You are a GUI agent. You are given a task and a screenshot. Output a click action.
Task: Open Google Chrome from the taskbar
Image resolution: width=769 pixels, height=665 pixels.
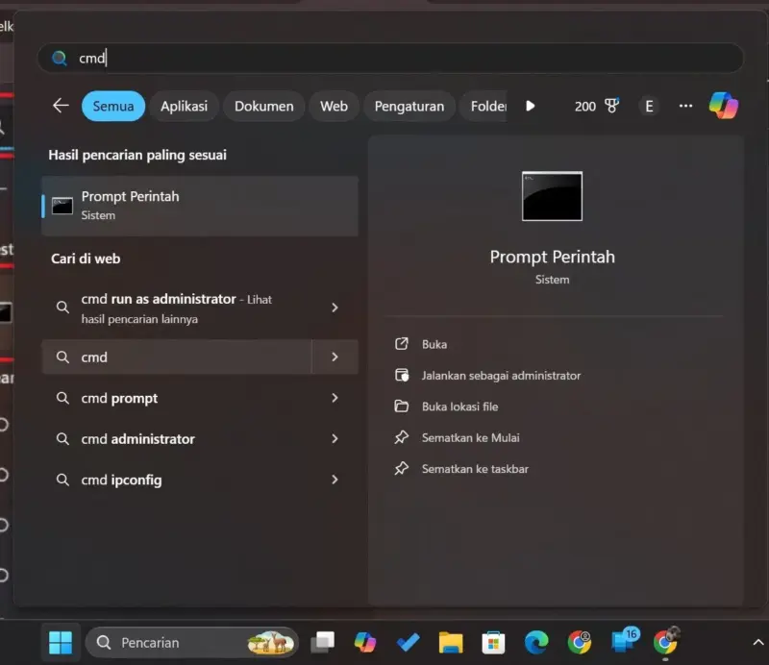click(x=578, y=641)
